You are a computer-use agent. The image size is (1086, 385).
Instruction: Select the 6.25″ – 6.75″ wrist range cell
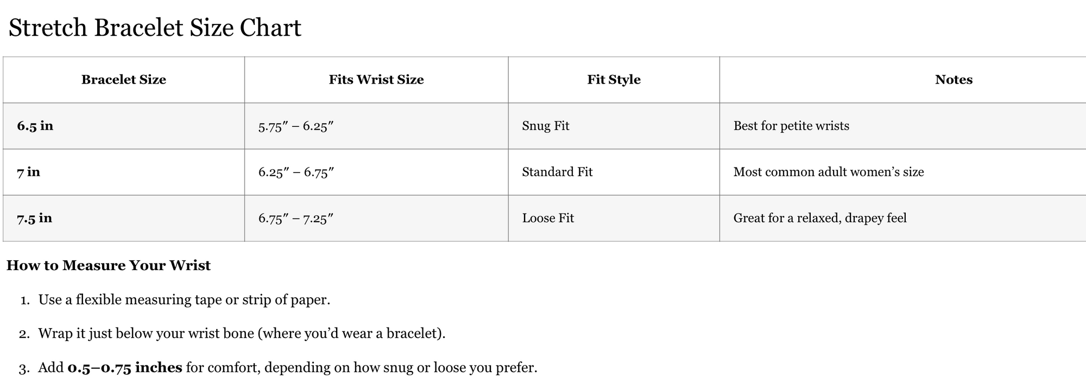tap(296, 172)
